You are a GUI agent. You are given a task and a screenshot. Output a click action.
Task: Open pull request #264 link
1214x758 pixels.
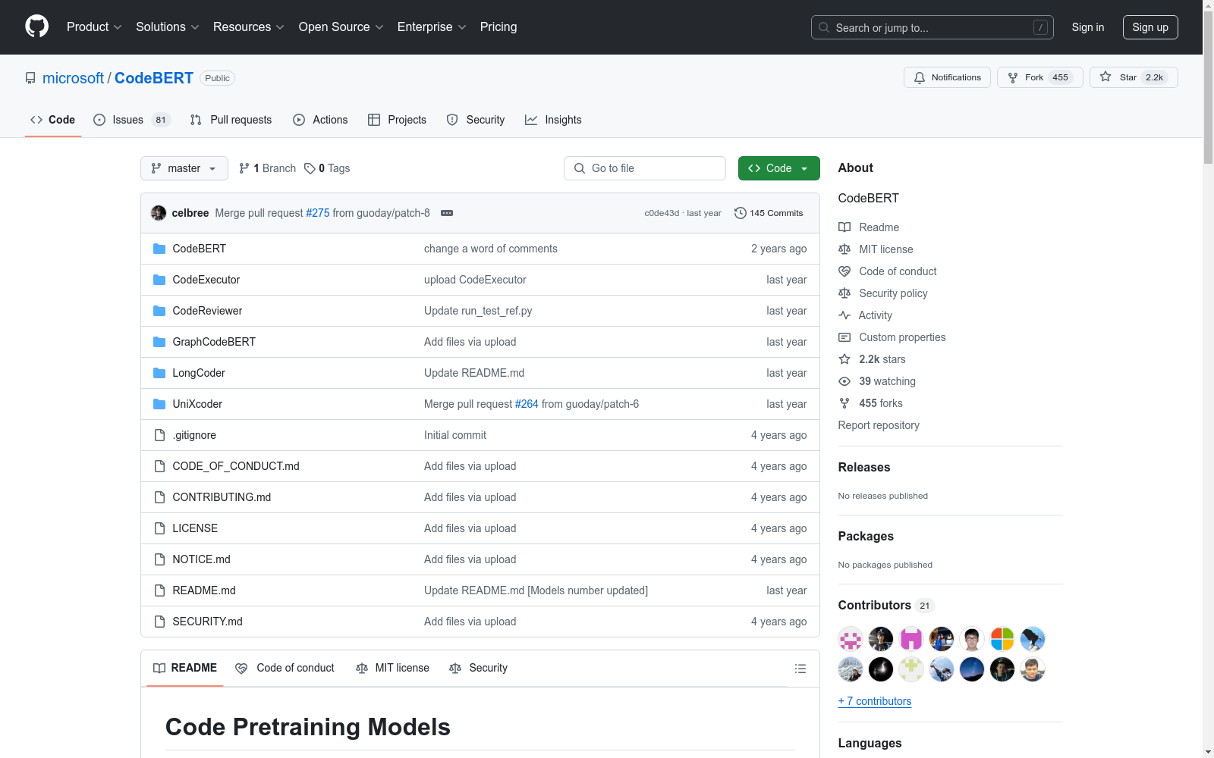(x=527, y=404)
